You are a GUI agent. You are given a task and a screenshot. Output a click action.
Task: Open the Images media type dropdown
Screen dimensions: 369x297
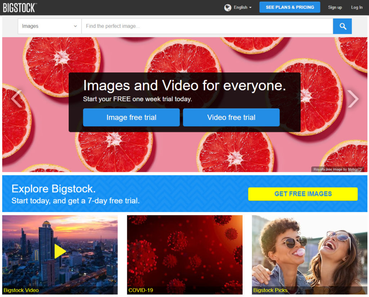49,26
